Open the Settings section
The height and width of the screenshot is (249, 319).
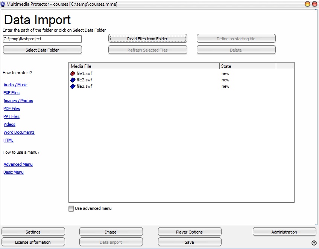click(x=33, y=232)
